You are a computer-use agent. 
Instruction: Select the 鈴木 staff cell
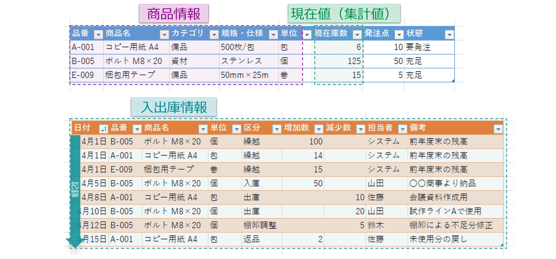pos(387,225)
